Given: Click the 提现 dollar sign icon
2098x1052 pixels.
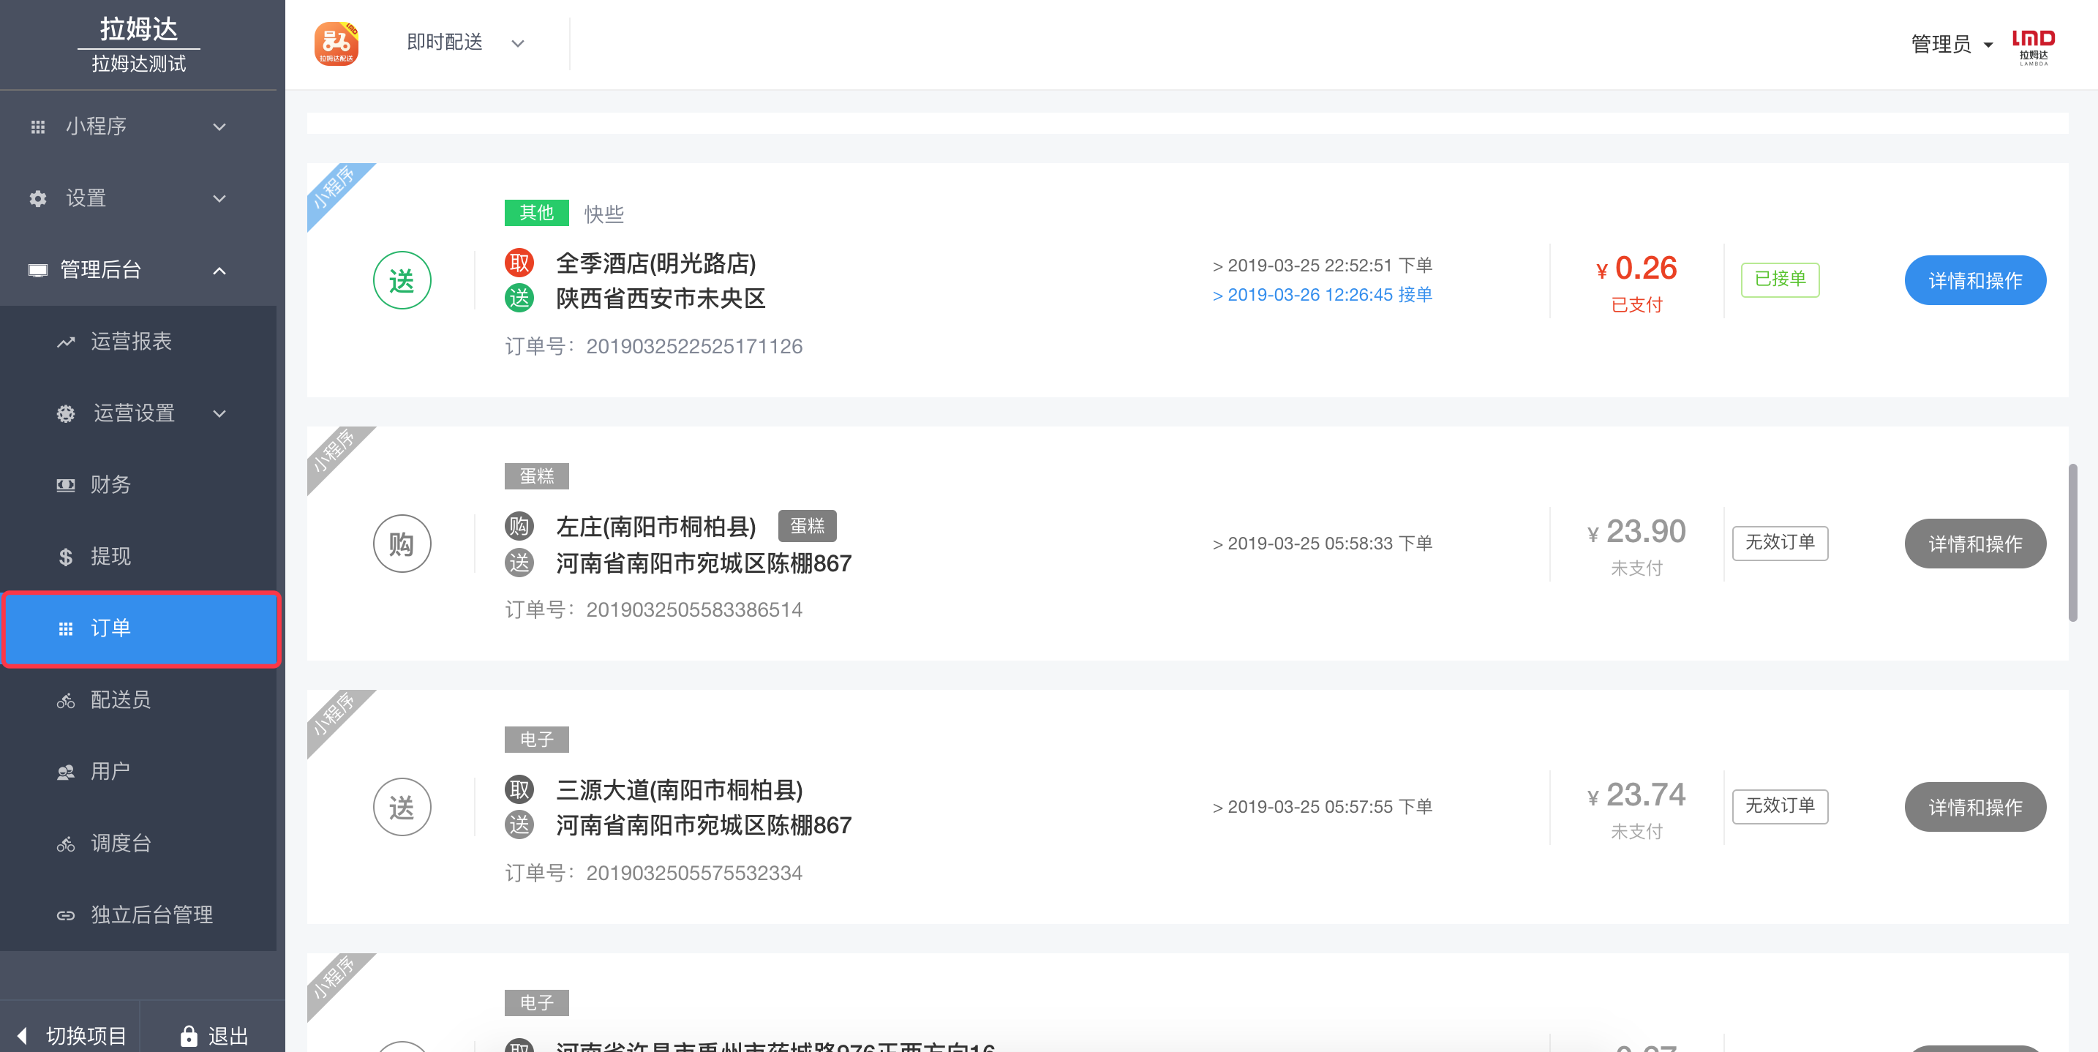Looking at the screenshot, I should click(x=66, y=557).
